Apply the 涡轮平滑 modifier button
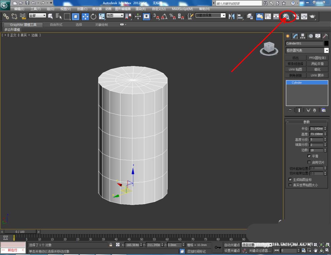The image size is (331, 255). tap(317, 64)
